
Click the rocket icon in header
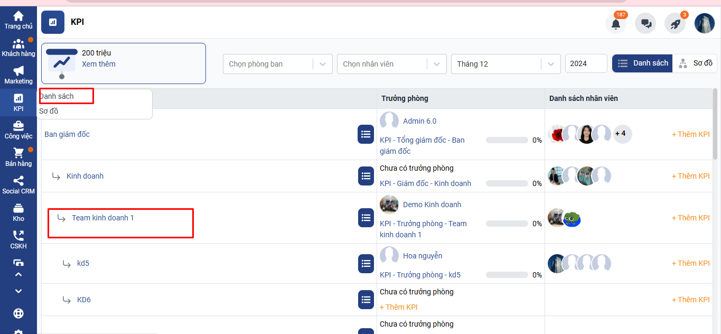[675, 24]
